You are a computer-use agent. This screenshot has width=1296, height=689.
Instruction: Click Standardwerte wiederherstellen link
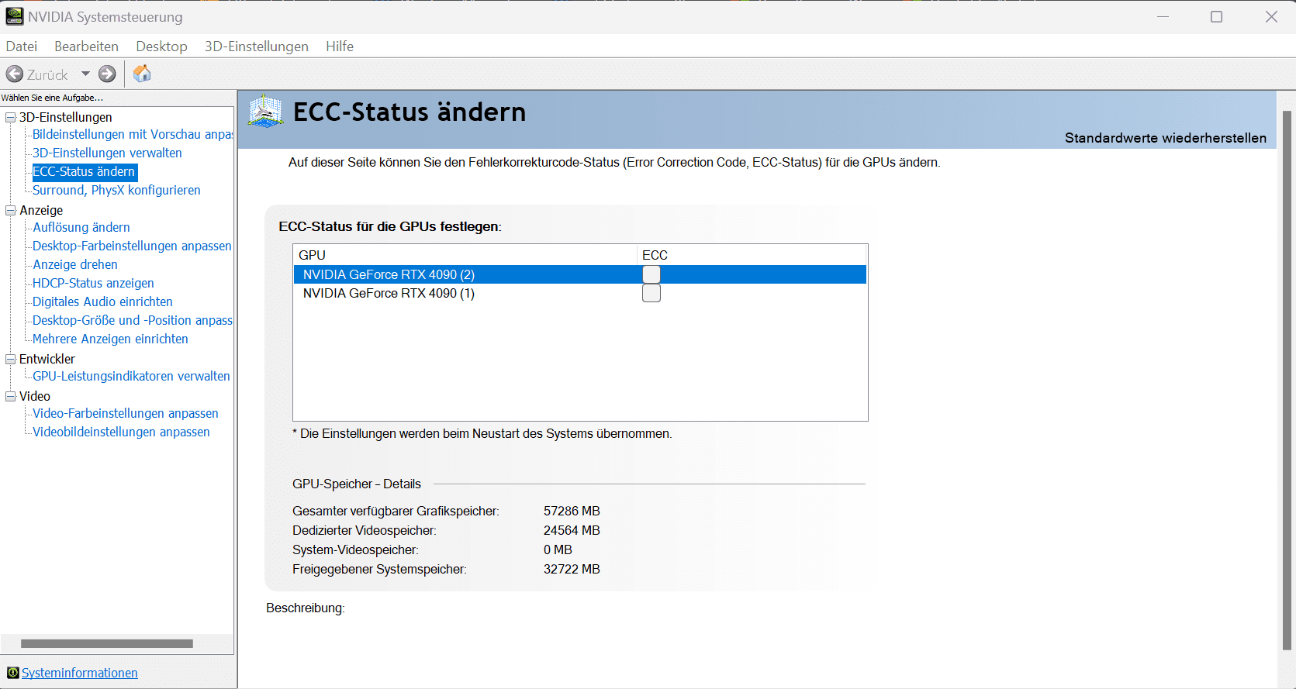tap(1166, 138)
